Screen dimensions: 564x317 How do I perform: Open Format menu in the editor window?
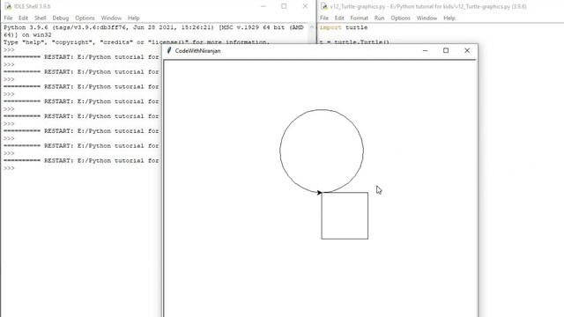[x=359, y=18]
